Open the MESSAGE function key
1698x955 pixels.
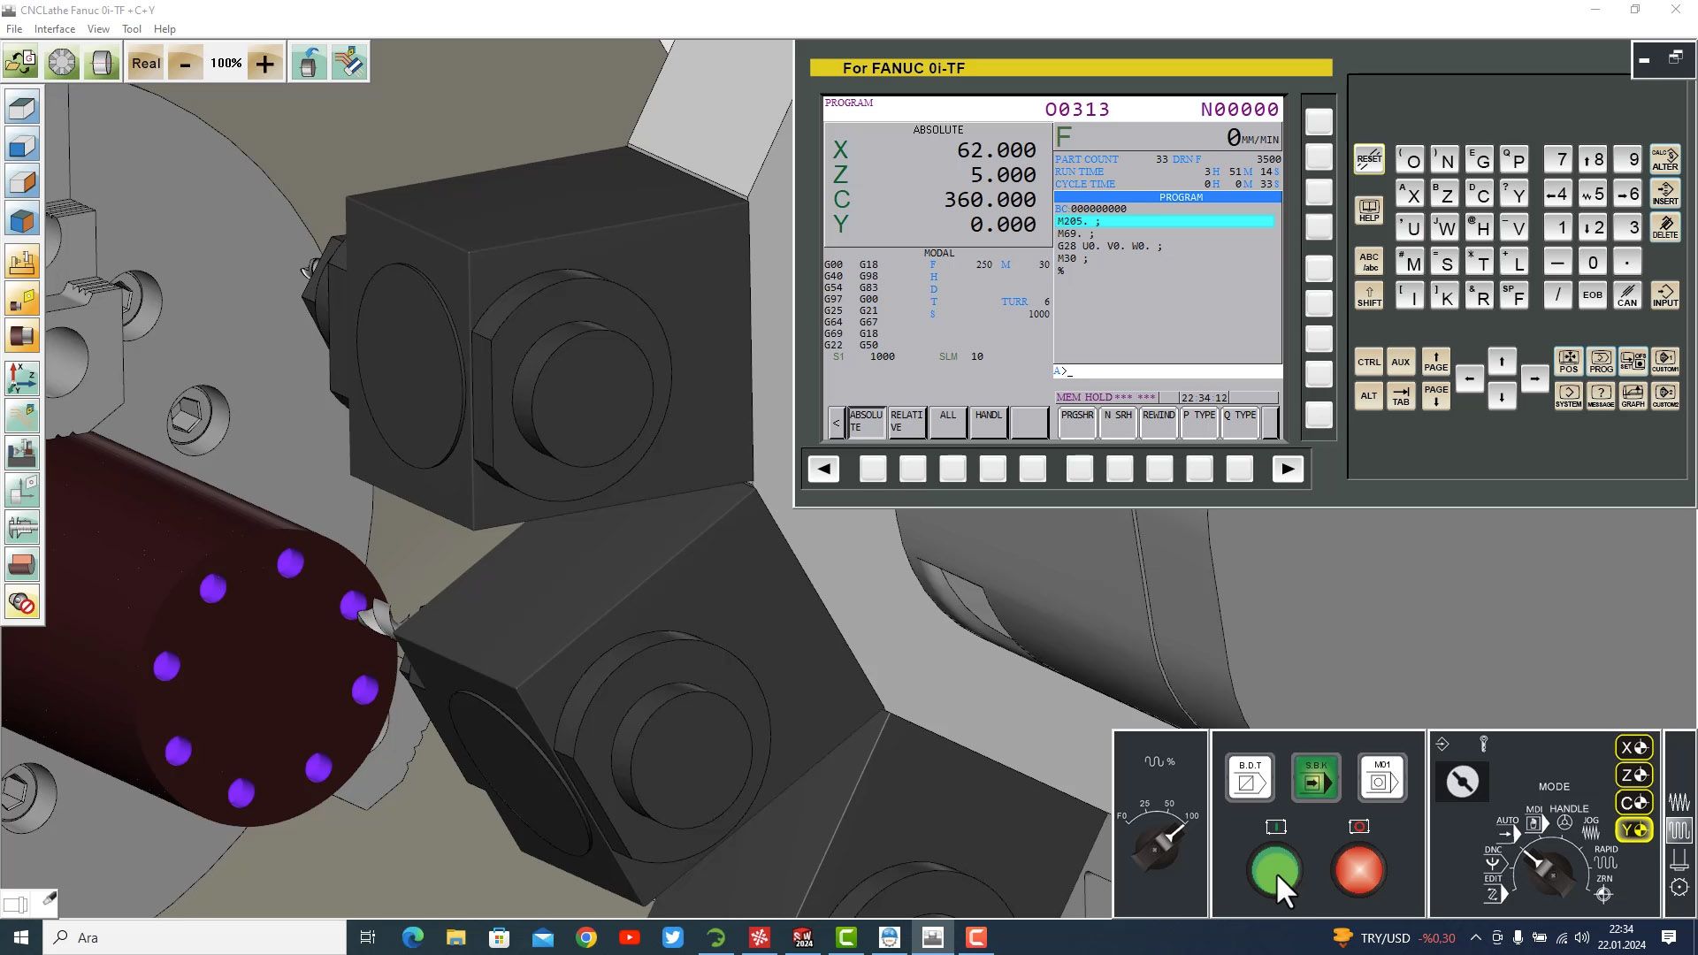tap(1601, 395)
